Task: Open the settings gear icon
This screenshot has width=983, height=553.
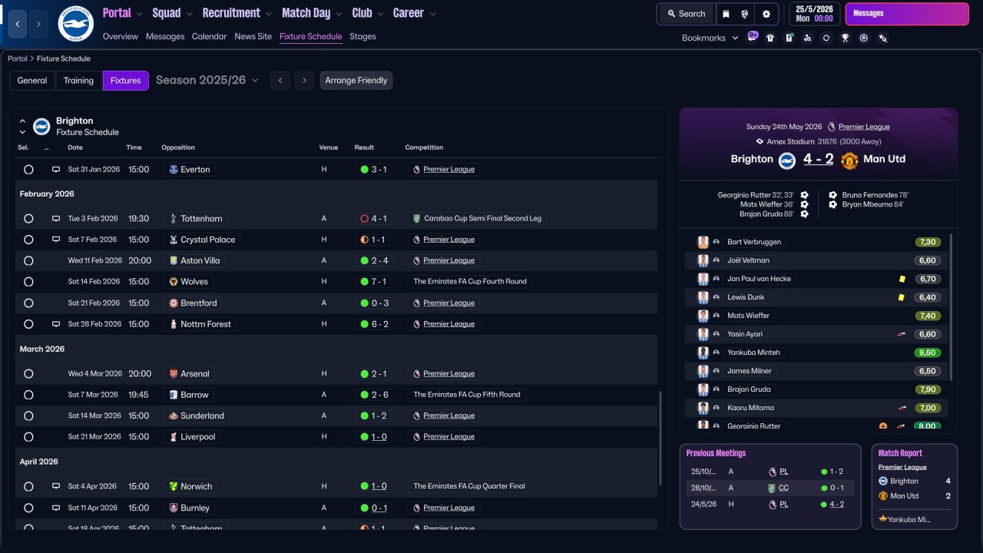Action: [766, 14]
